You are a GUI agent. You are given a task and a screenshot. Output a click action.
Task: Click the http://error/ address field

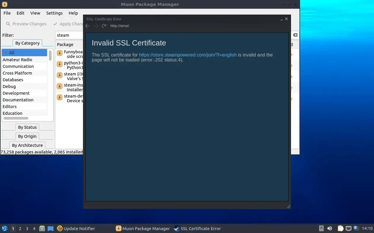pyautogui.click(x=120, y=26)
